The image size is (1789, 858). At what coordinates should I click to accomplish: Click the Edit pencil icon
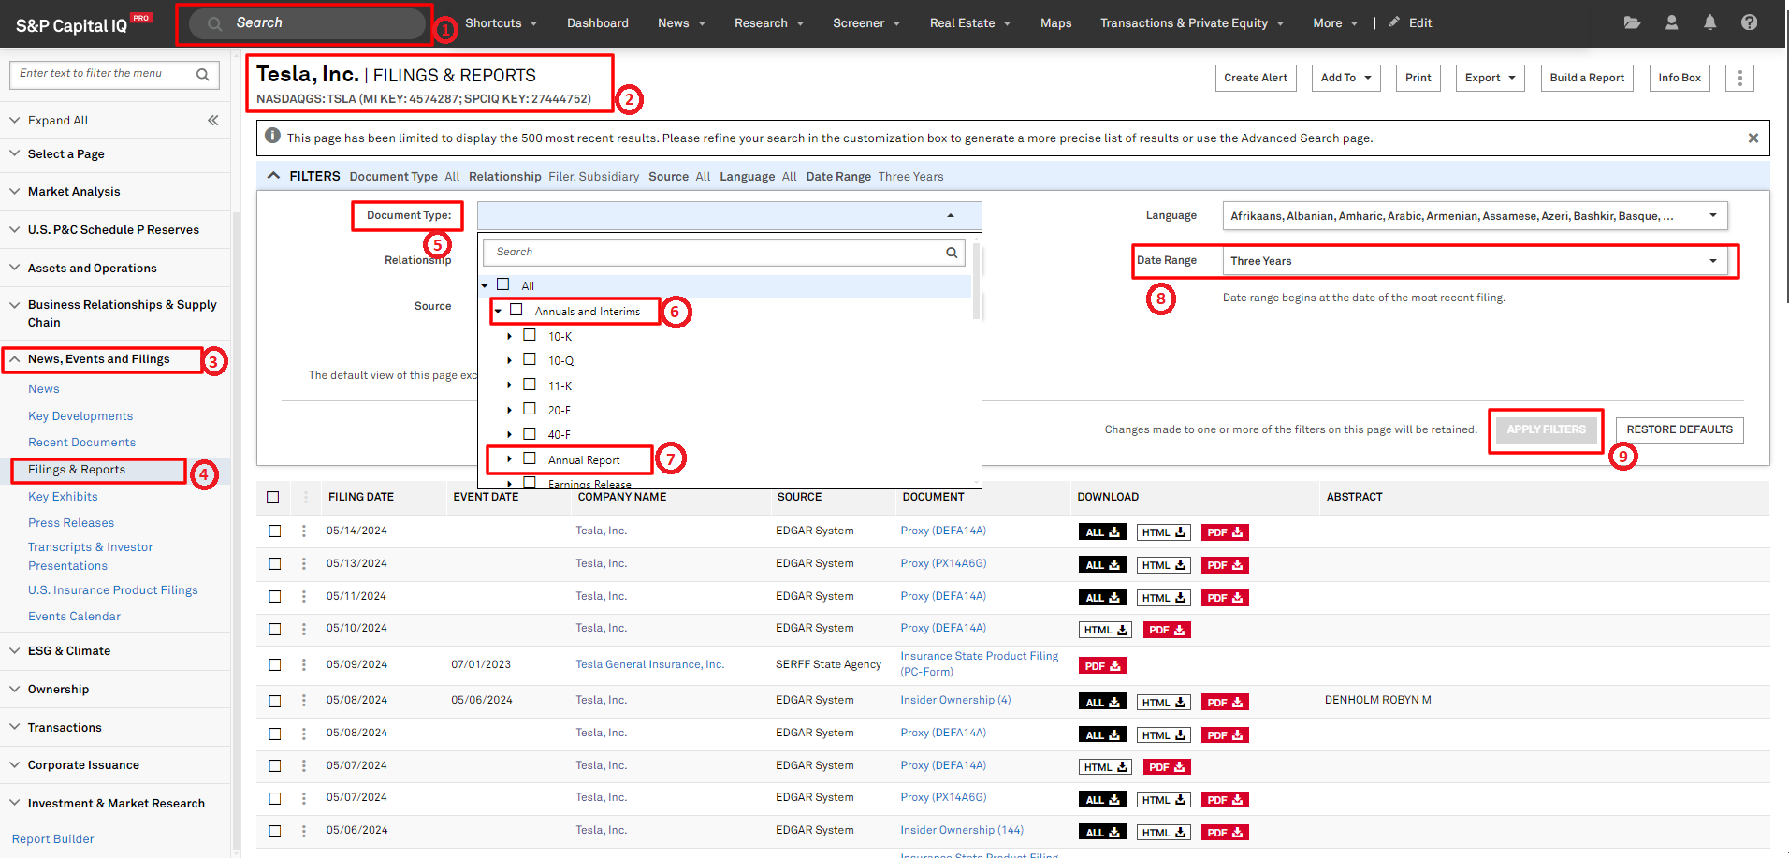click(1394, 22)
